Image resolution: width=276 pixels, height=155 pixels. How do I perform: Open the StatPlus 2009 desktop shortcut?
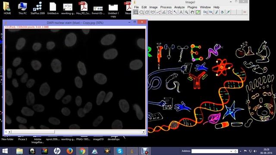click(38, 8)
